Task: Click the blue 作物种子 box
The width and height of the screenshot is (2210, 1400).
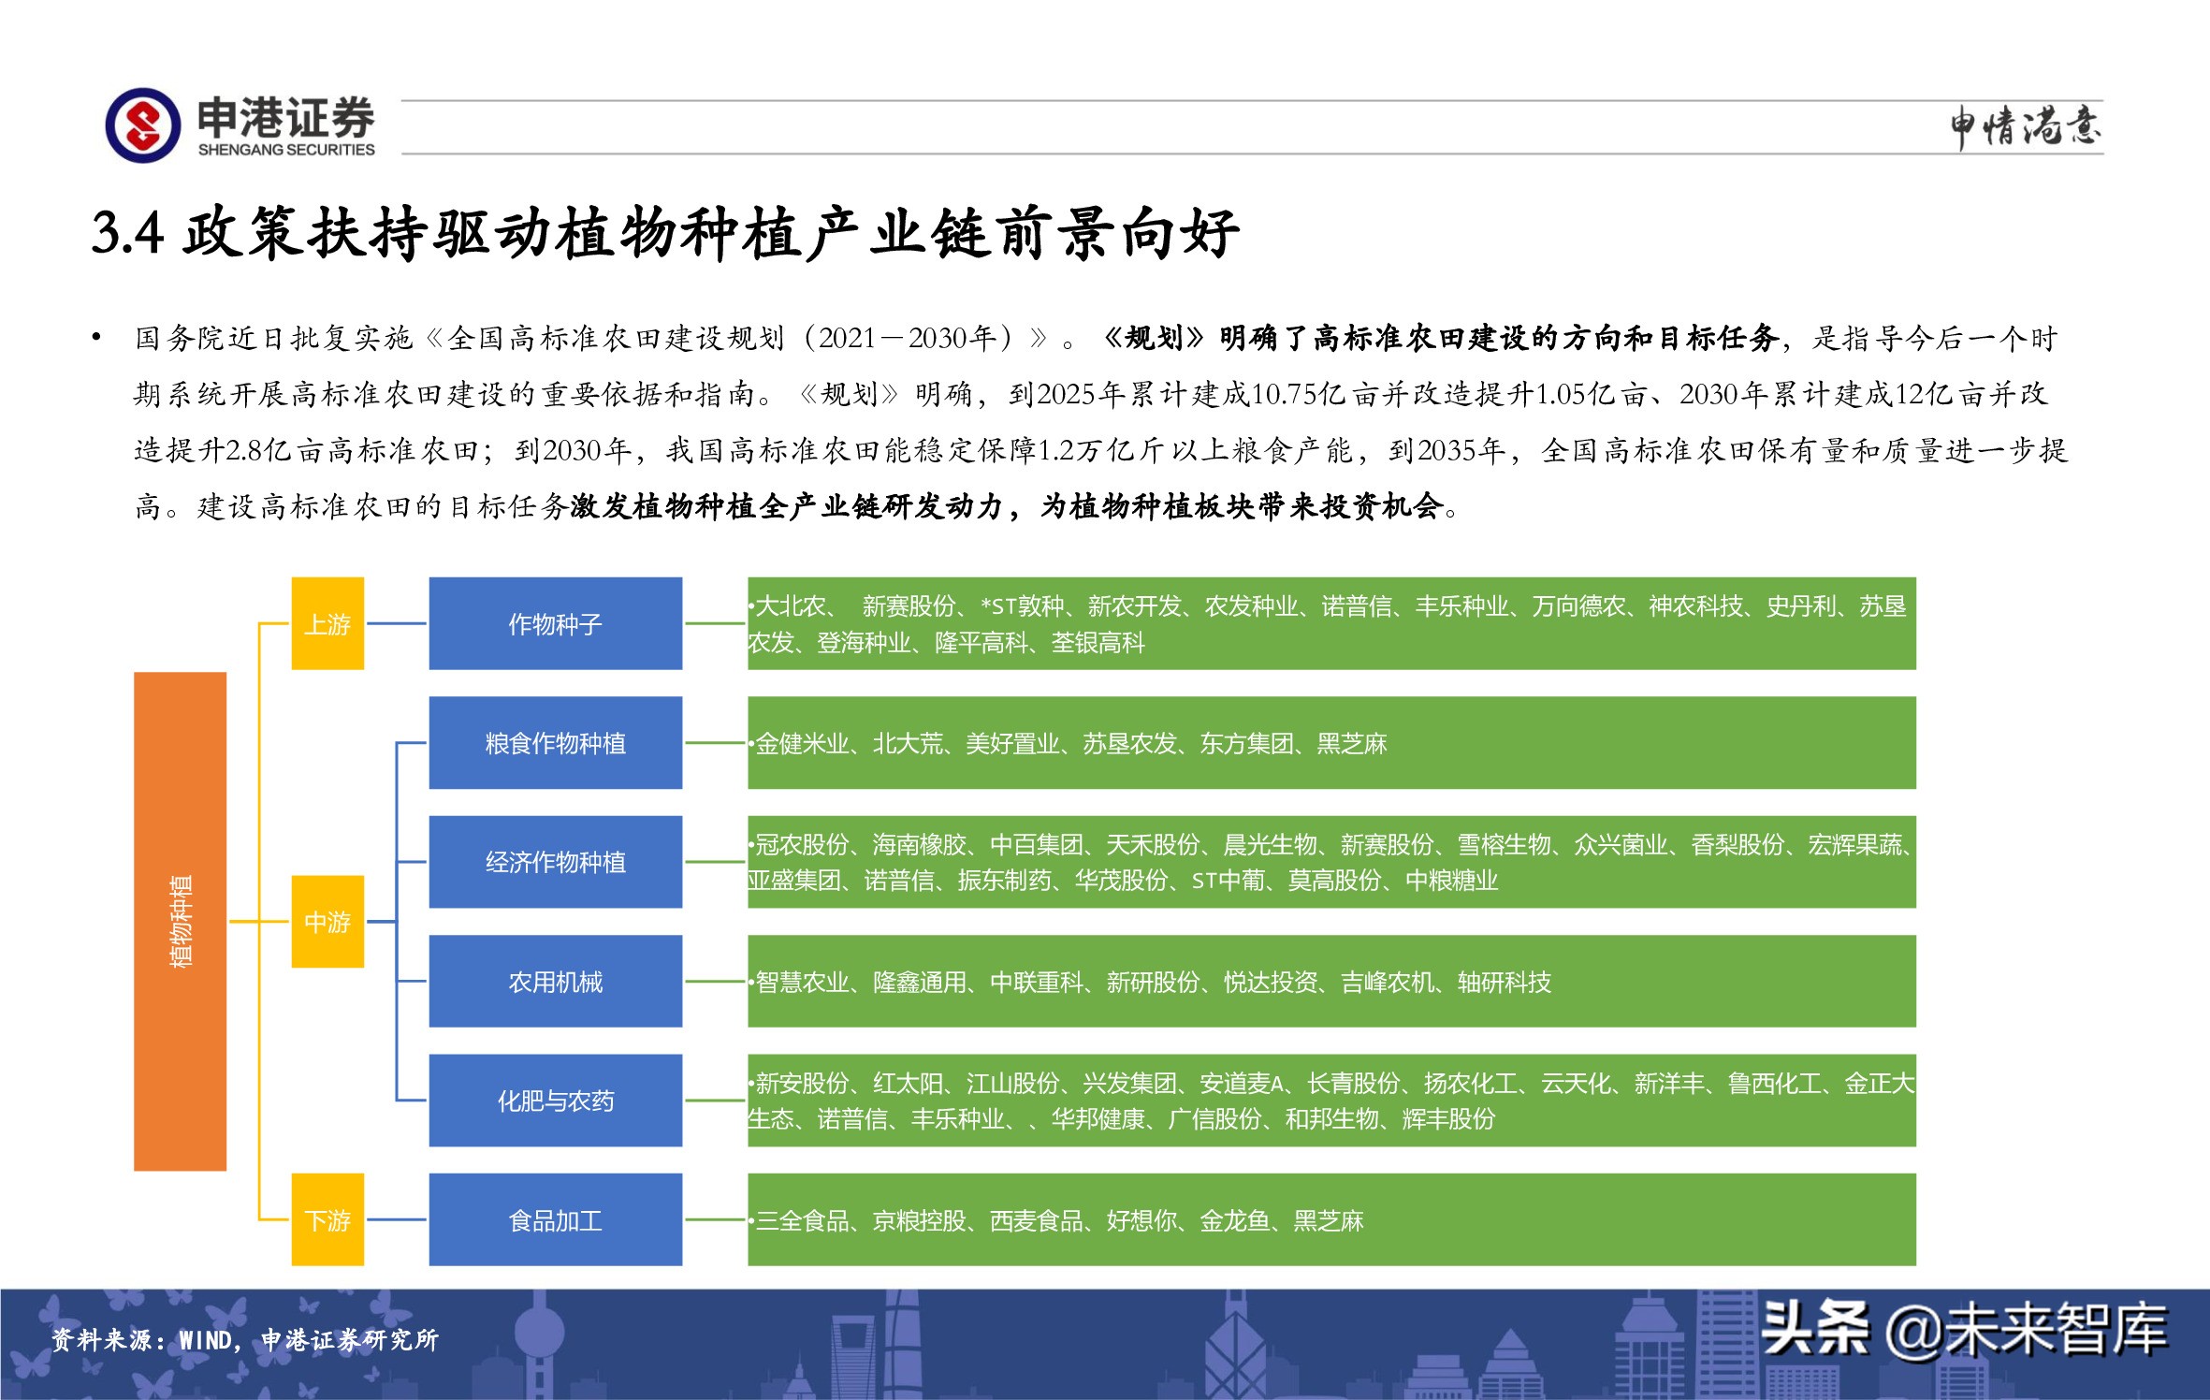Action: pos(556,623)
